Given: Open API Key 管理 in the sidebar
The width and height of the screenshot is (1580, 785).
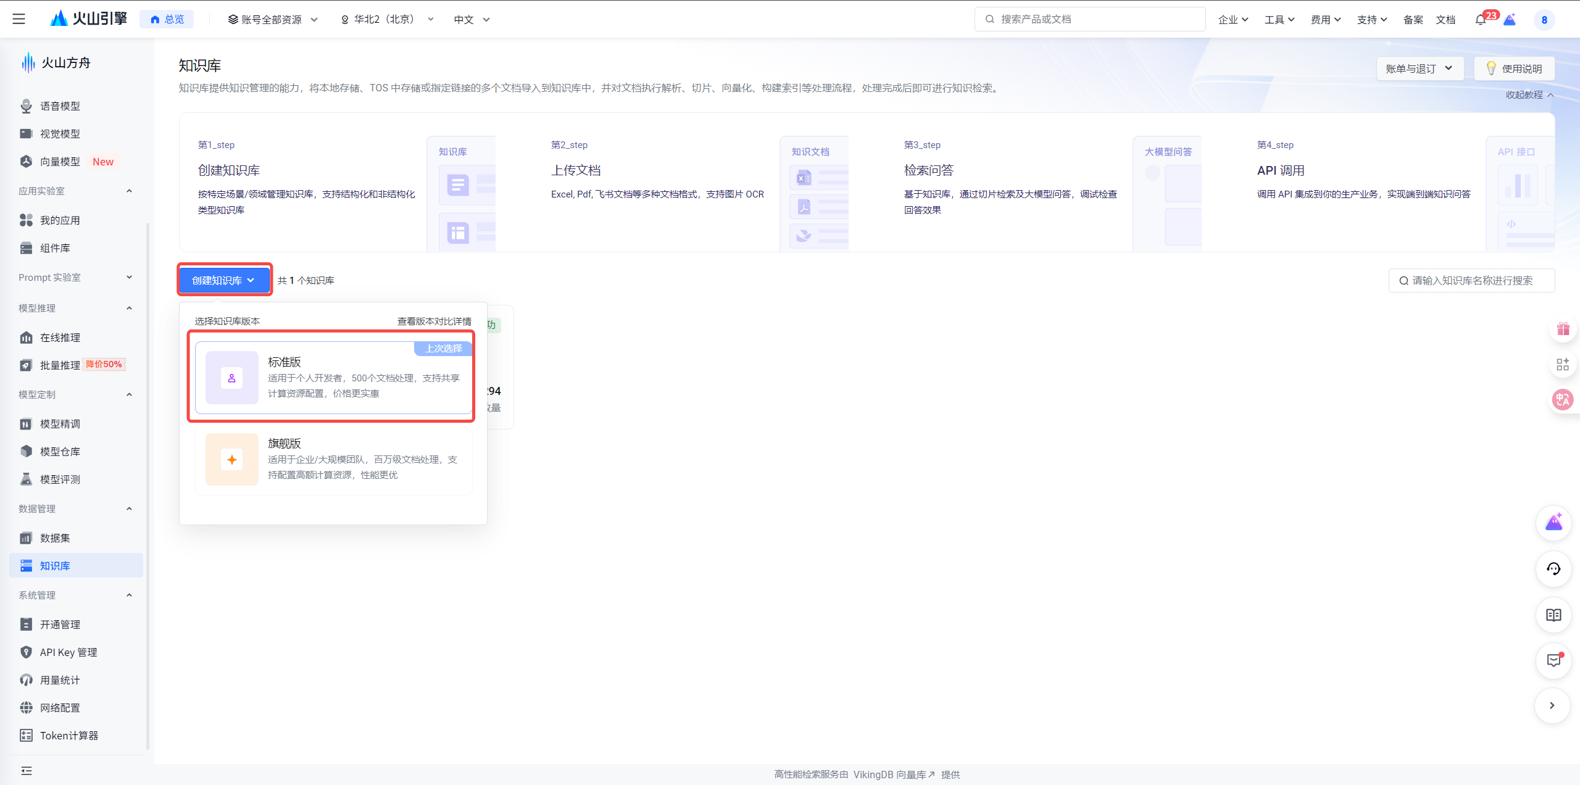Looking at the screenshot, I should click(75, 652).
